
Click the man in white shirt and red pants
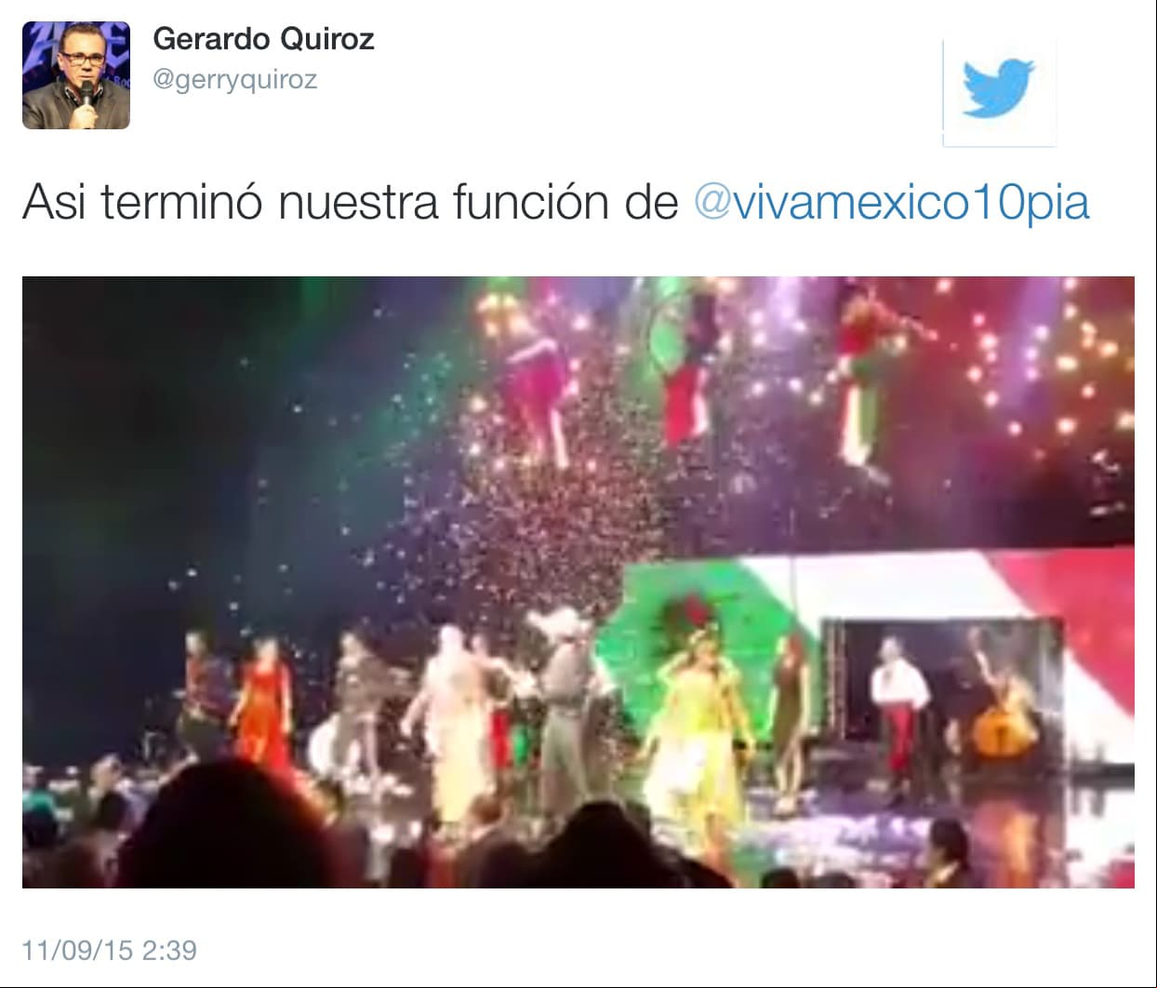click(x=899, y=714)
